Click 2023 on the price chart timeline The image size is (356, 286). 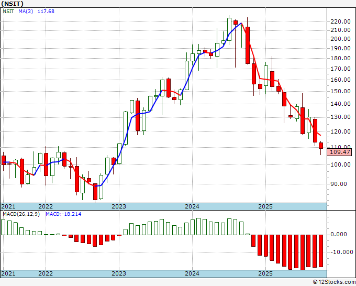[119, 206]
